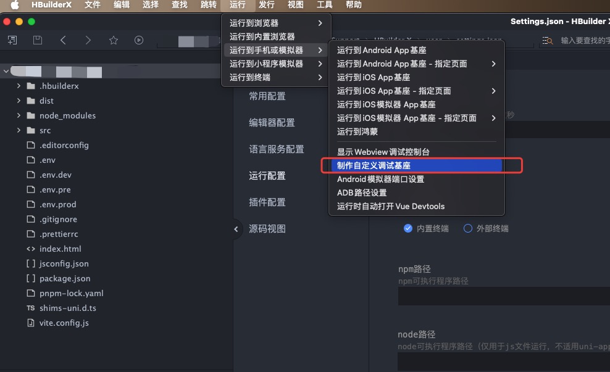610x372 pixels.
Task: Click the run play toolbar icon
Action: 139,40
